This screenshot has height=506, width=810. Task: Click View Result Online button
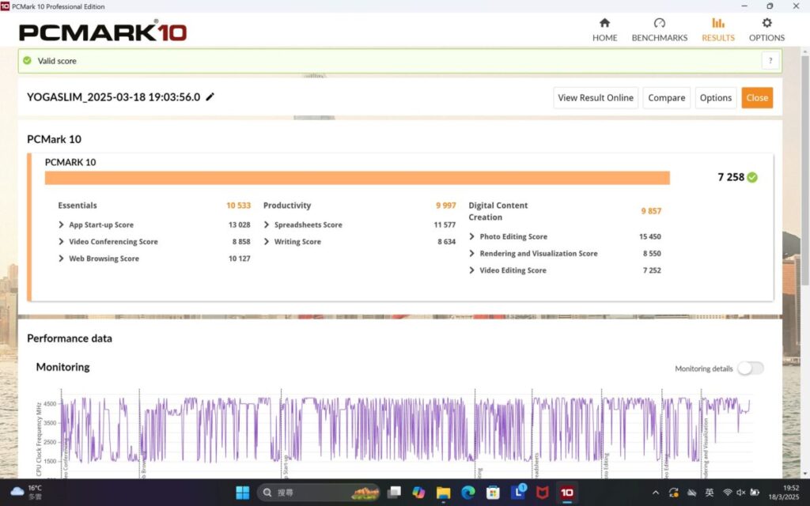[595, 97]
